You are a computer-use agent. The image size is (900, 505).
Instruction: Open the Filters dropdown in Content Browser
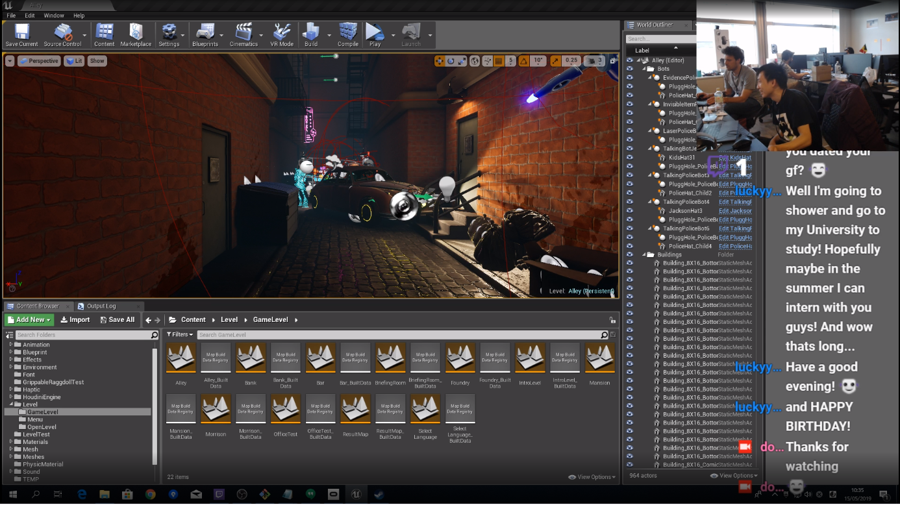point(180,335)
